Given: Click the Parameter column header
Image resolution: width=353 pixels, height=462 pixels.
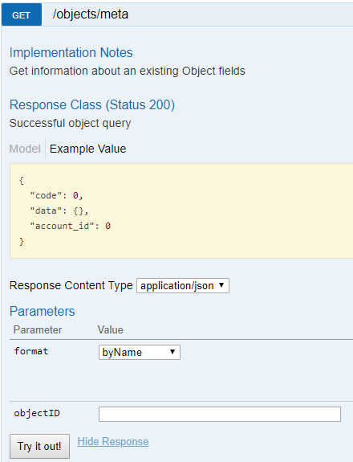Looking at the screenshot, I should (38, 329).
